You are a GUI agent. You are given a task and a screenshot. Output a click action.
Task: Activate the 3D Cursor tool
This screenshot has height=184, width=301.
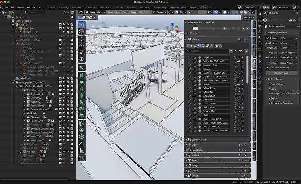(82, 31)
